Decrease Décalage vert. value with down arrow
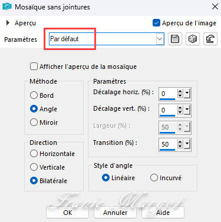This screenshot has height=222, width=221. [x=180, y=112]
